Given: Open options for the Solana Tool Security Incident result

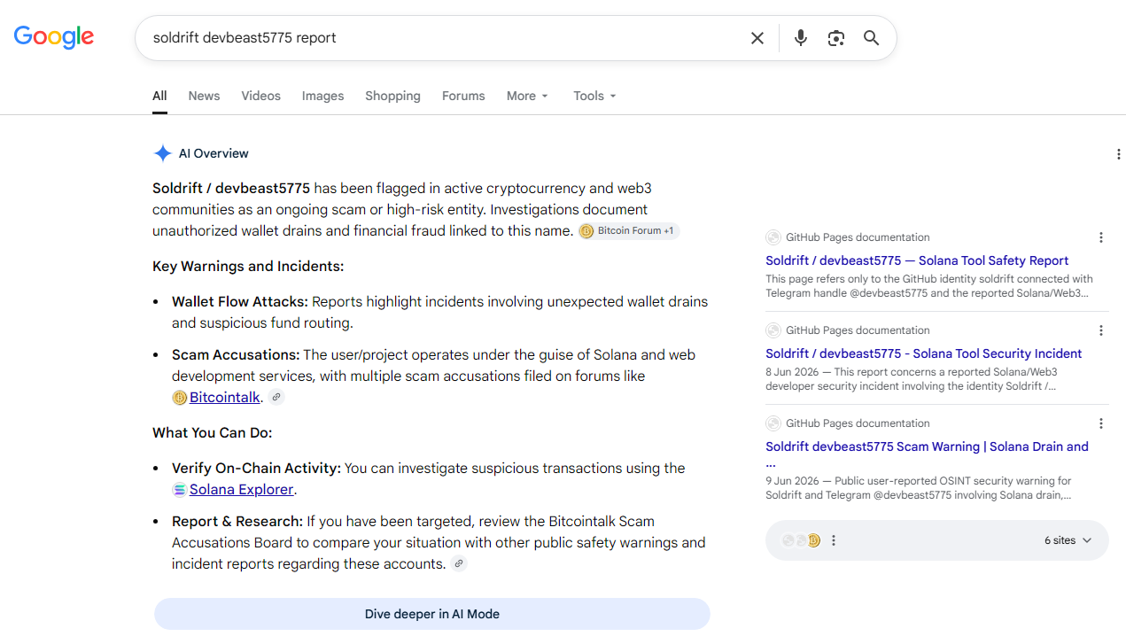Looking at the screenshot, I should [x=1101, y=330].
